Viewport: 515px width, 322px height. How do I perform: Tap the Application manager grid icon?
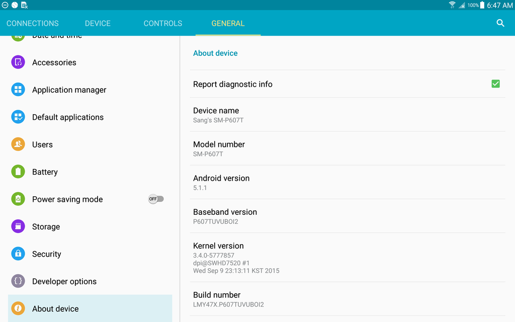pyautogui.click(x=18, y=90)
